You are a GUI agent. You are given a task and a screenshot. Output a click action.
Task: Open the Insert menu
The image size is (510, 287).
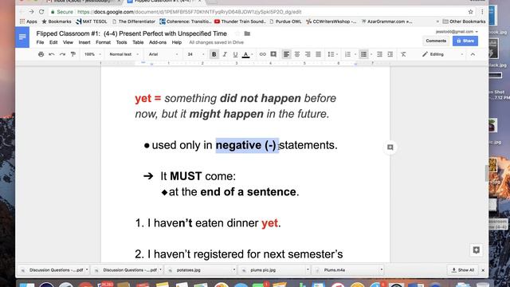[84, 42]
